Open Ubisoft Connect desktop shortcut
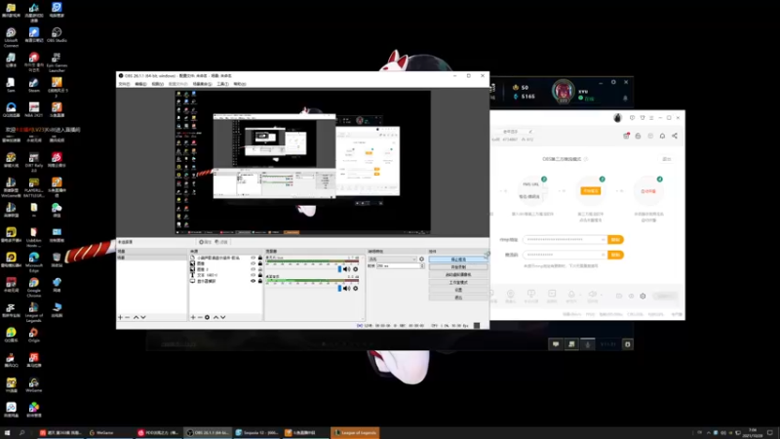The height and width of the screenshot is (439, 780). (x=11, y=37)
